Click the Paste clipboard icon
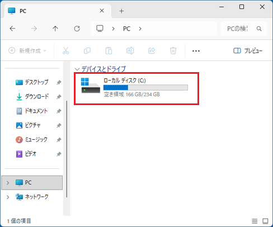 109,50
